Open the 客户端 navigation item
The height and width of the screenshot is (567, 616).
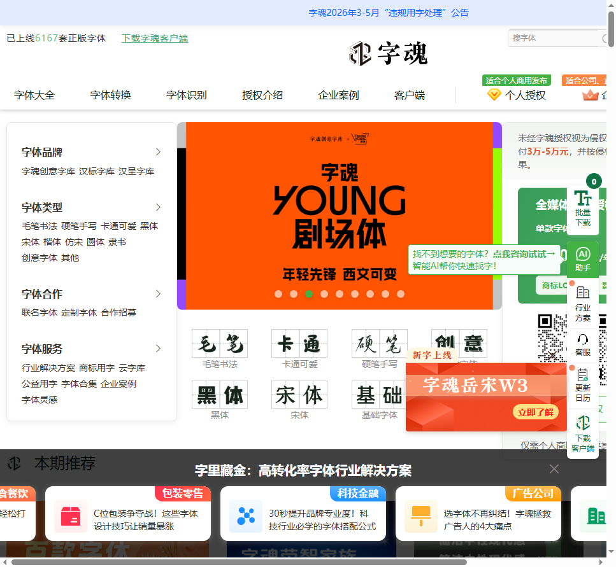click(410, 95)
